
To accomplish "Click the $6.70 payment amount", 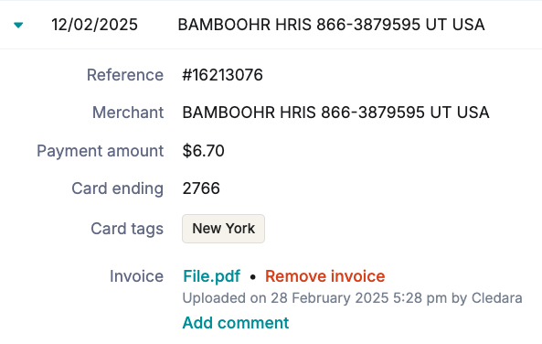I will pyautogui.click(x=203, y=151).
